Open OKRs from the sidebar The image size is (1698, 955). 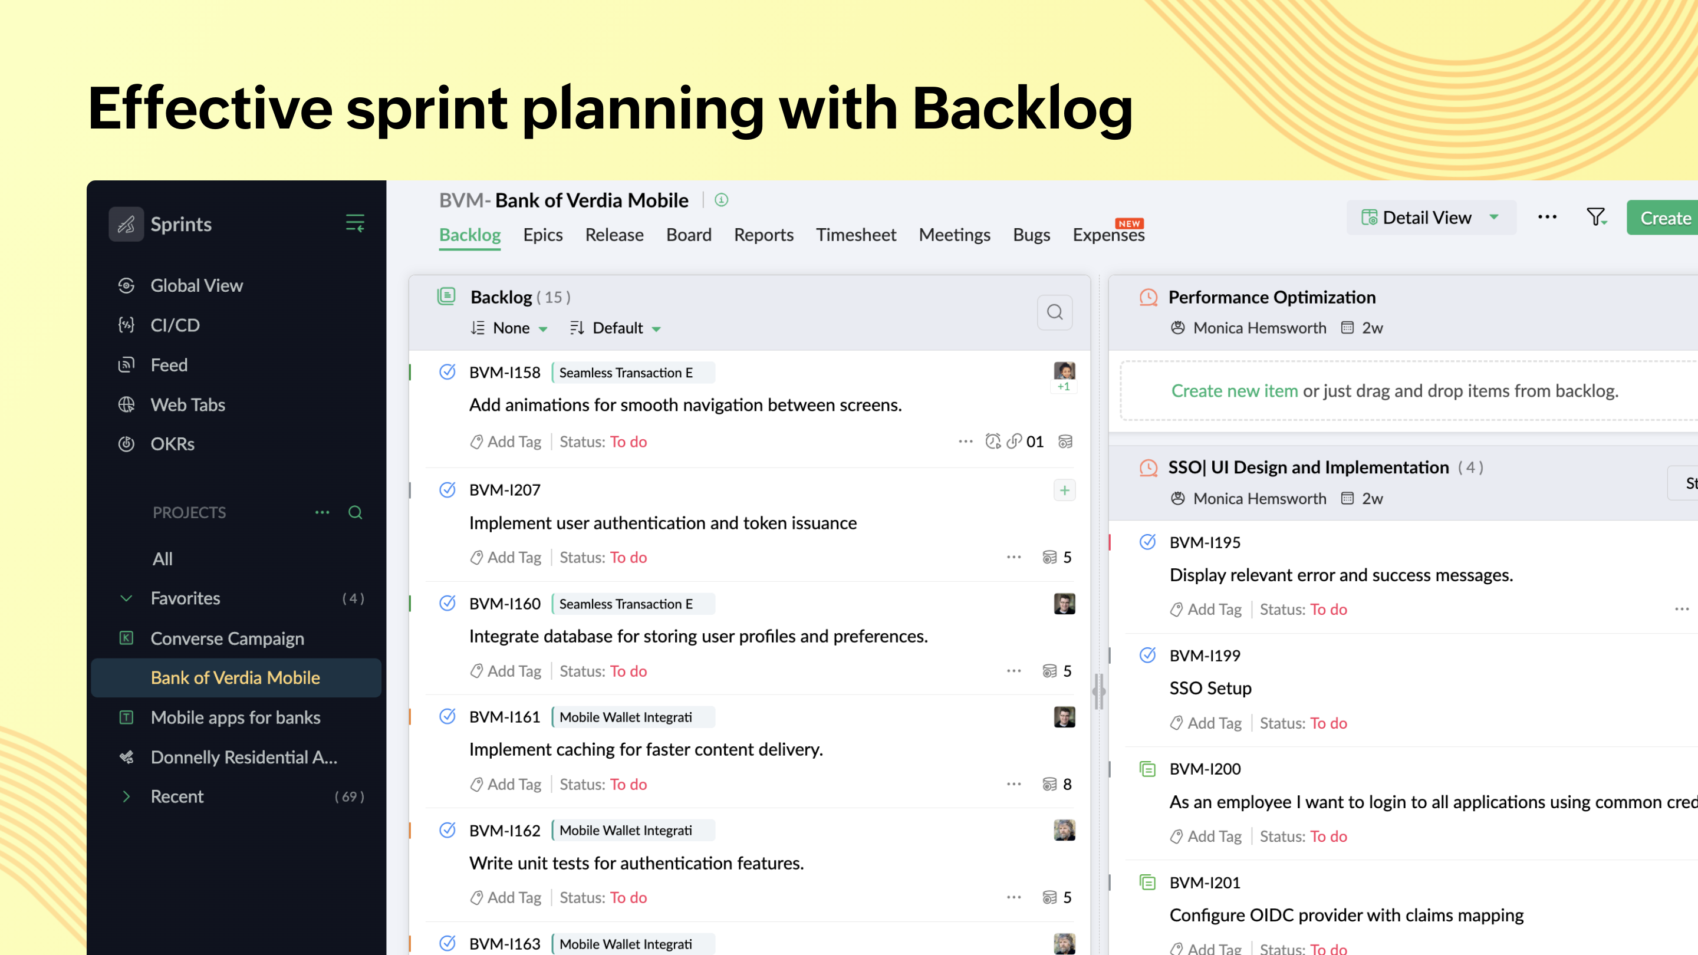point(173,443)
